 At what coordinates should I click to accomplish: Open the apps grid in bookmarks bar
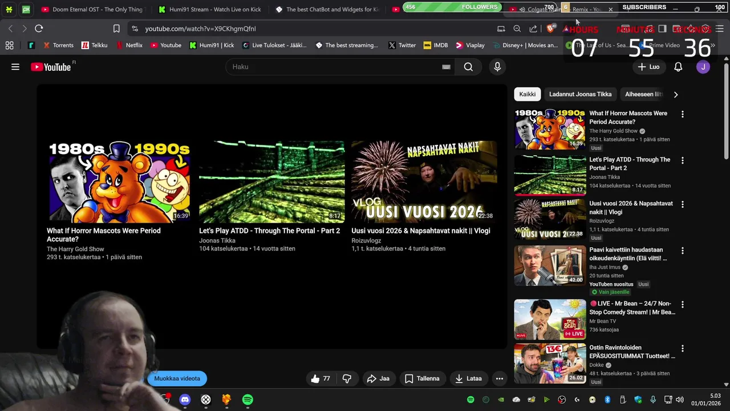point(9,45)
